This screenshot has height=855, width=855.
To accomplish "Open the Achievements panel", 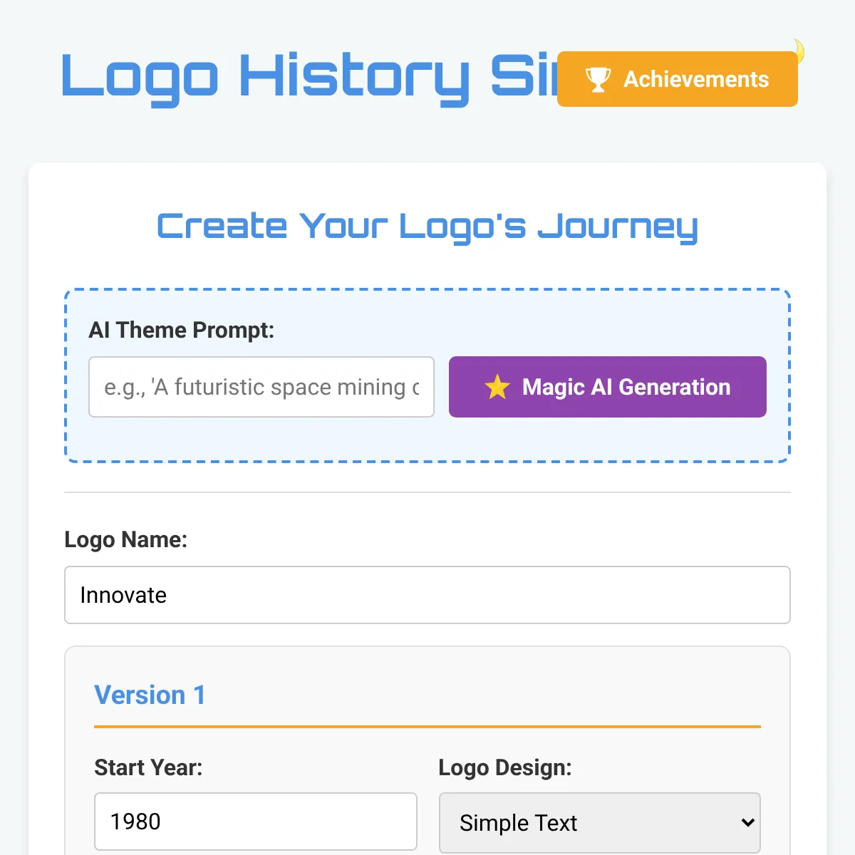I will coord(678,79).
